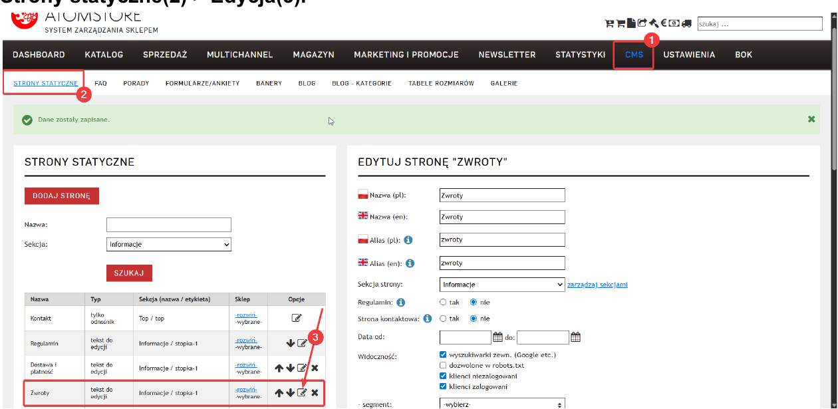Delete the Zwroty page with X icon
Image resolution: width=838 pixels, height=409 pixels.
pyautogui.click(x=315, y=393)
